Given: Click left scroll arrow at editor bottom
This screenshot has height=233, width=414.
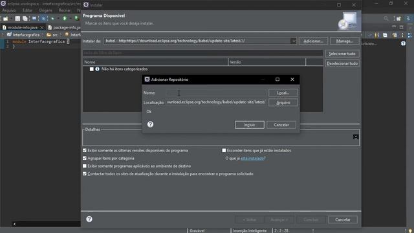Looking at the screenshot, I should (x=14, y=224).
